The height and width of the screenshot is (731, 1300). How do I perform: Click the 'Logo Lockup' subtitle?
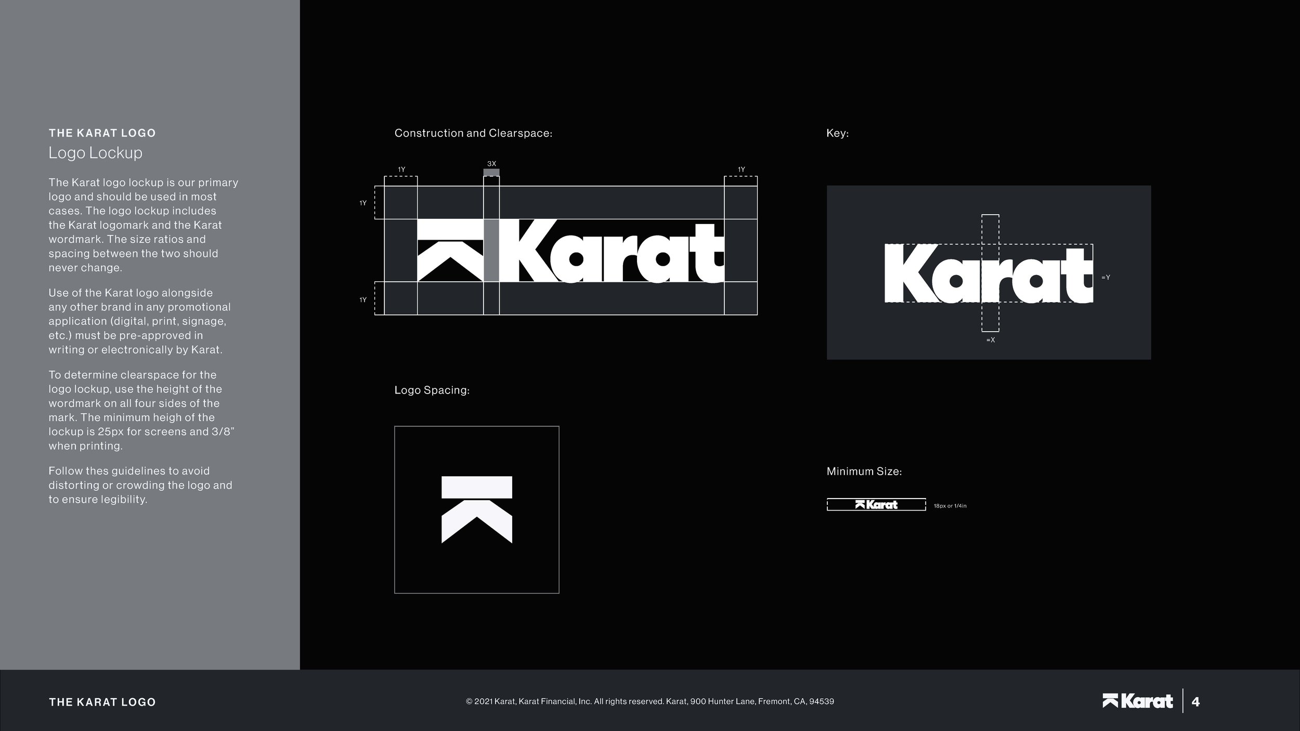pyautogui.click(x=95, y=153)
